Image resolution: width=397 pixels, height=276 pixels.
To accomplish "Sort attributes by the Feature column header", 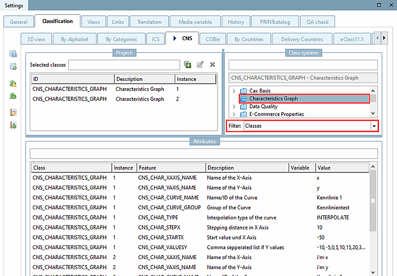I will (x=170, y=168).
